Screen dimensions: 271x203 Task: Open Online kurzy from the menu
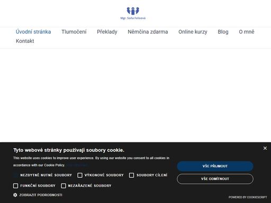point(193,32)
